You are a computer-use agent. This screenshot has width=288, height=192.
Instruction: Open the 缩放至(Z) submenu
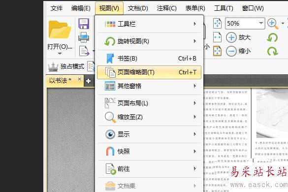coord(149,117)
